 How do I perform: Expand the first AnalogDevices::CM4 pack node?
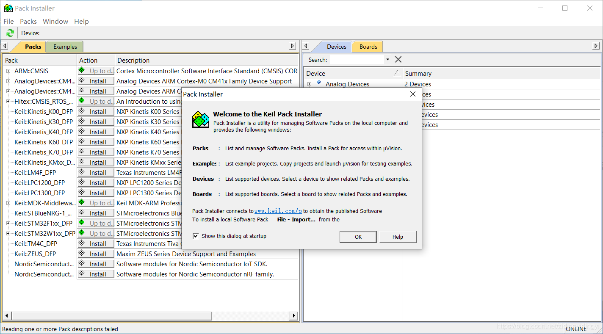(8, 81)
